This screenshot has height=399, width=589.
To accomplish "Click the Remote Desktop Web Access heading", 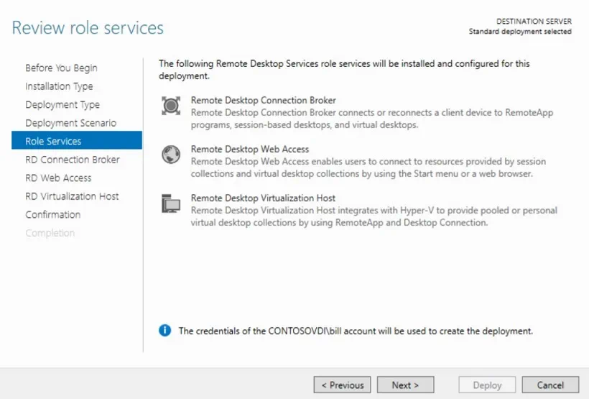I will (250, 150).
